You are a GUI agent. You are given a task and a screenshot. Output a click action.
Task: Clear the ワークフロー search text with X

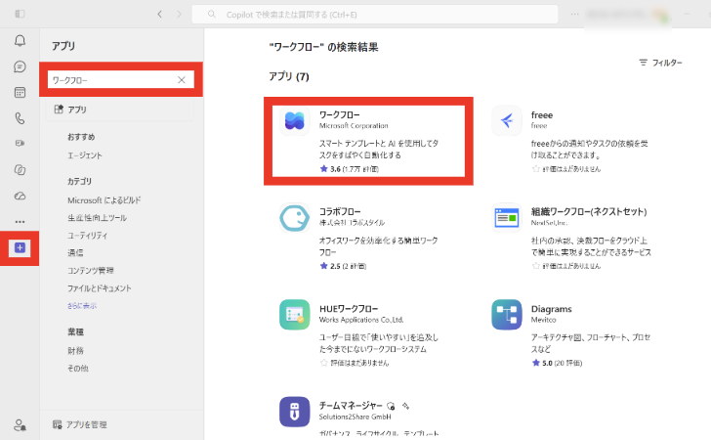click(182, 80)
